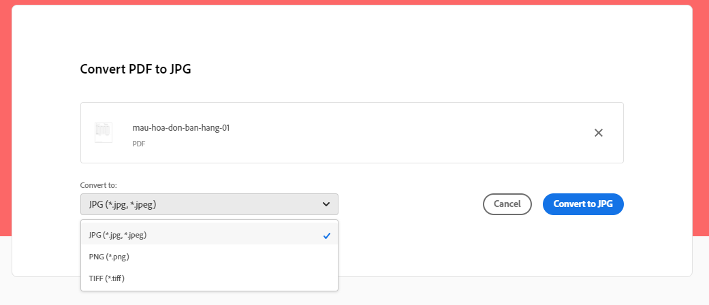Image resolution: width=709 pixels, height=305 pixels.
Task: Select JPG (*.jpg, *.jpeg) from the list
Action: click(118, 235)
